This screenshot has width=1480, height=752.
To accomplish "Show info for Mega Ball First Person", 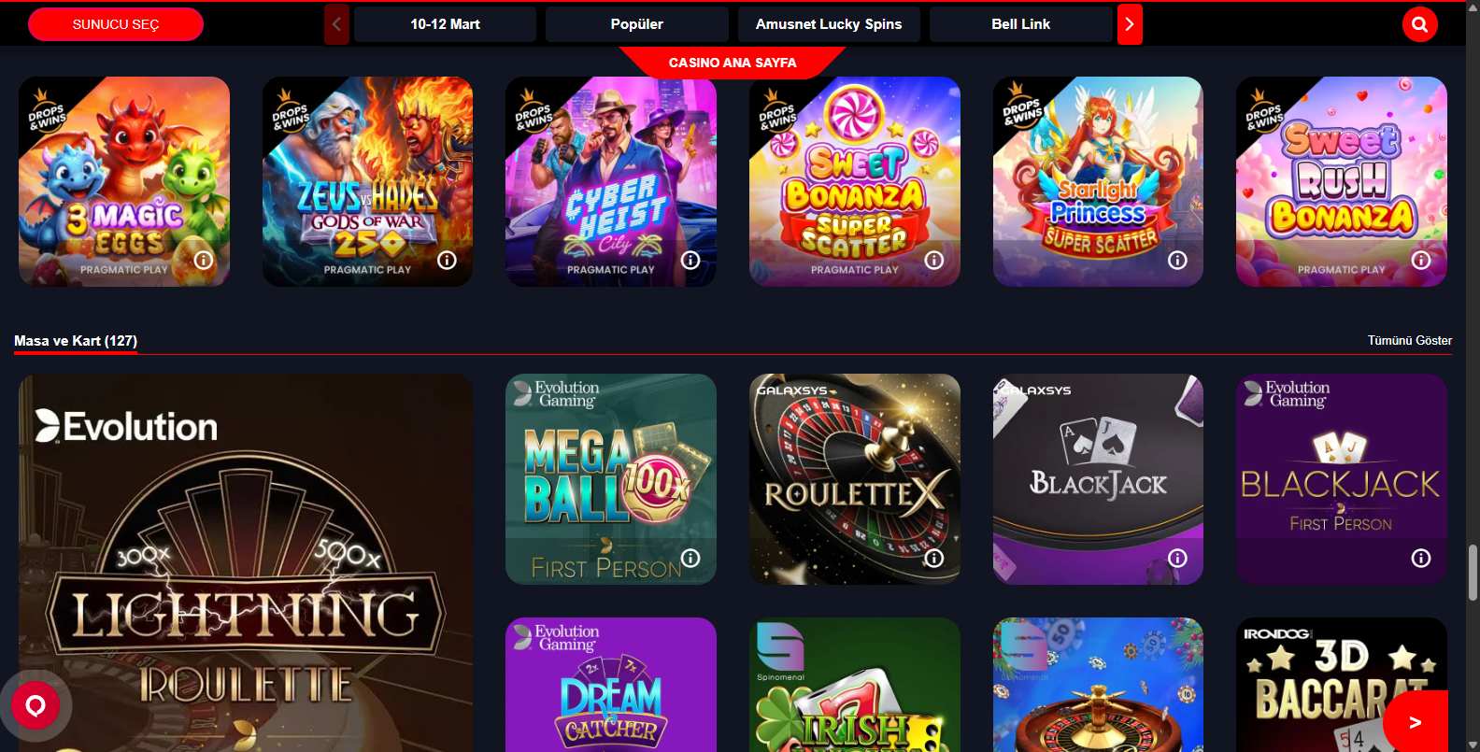I will (690, 558).
